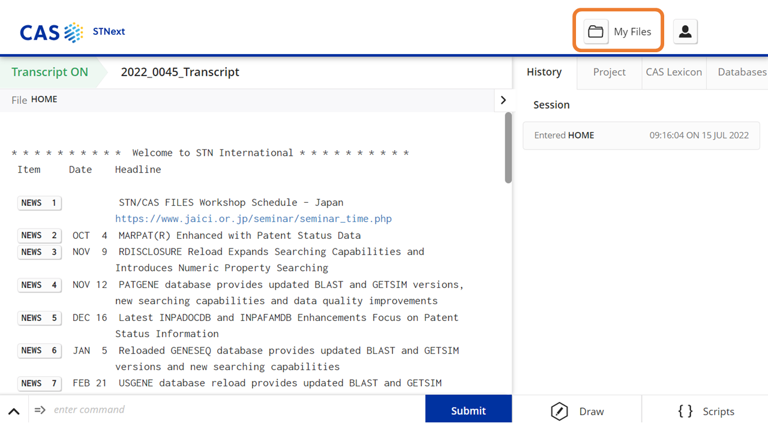The width and height of the screenshot is (768, 432).
Task: Click the Latest INPADOCDB headline
Action: (x=287, y=326)
